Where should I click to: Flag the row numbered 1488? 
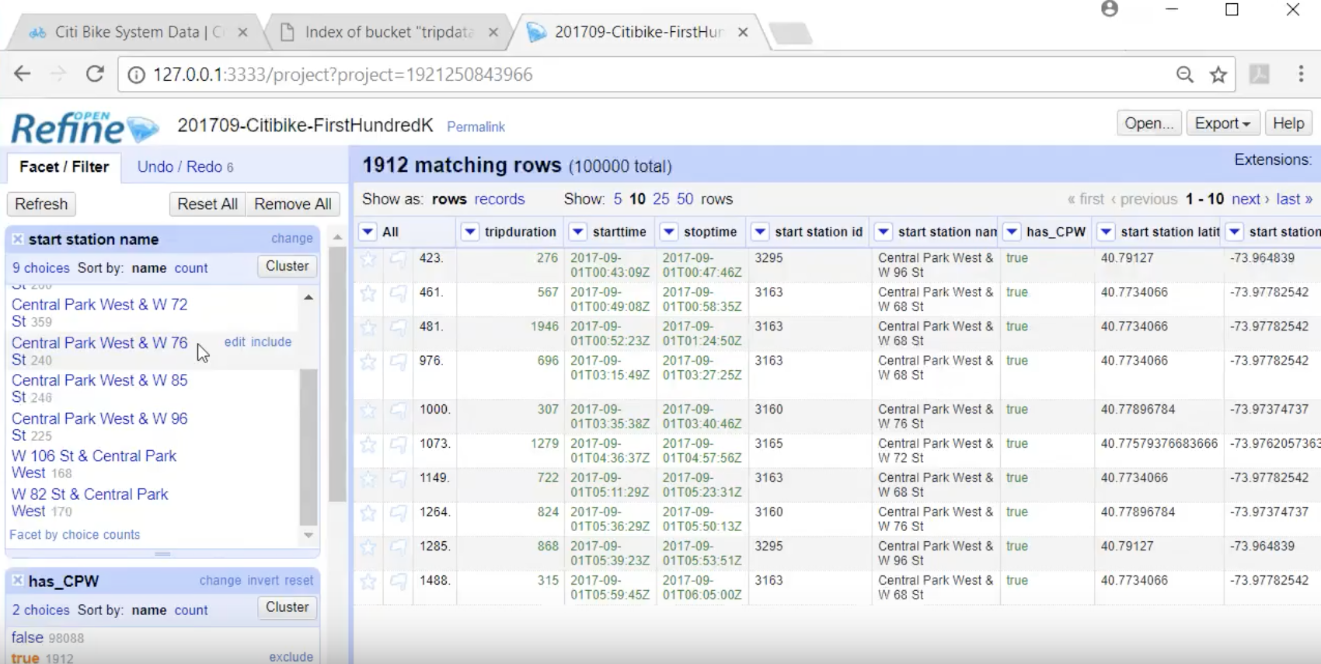click(x=398, y=582)
